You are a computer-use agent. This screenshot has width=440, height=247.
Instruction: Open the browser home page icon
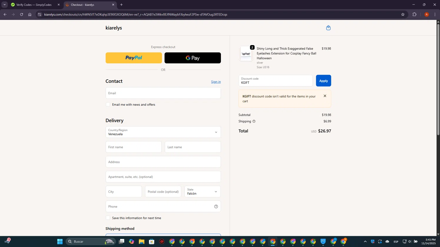(x=30, y=14)
